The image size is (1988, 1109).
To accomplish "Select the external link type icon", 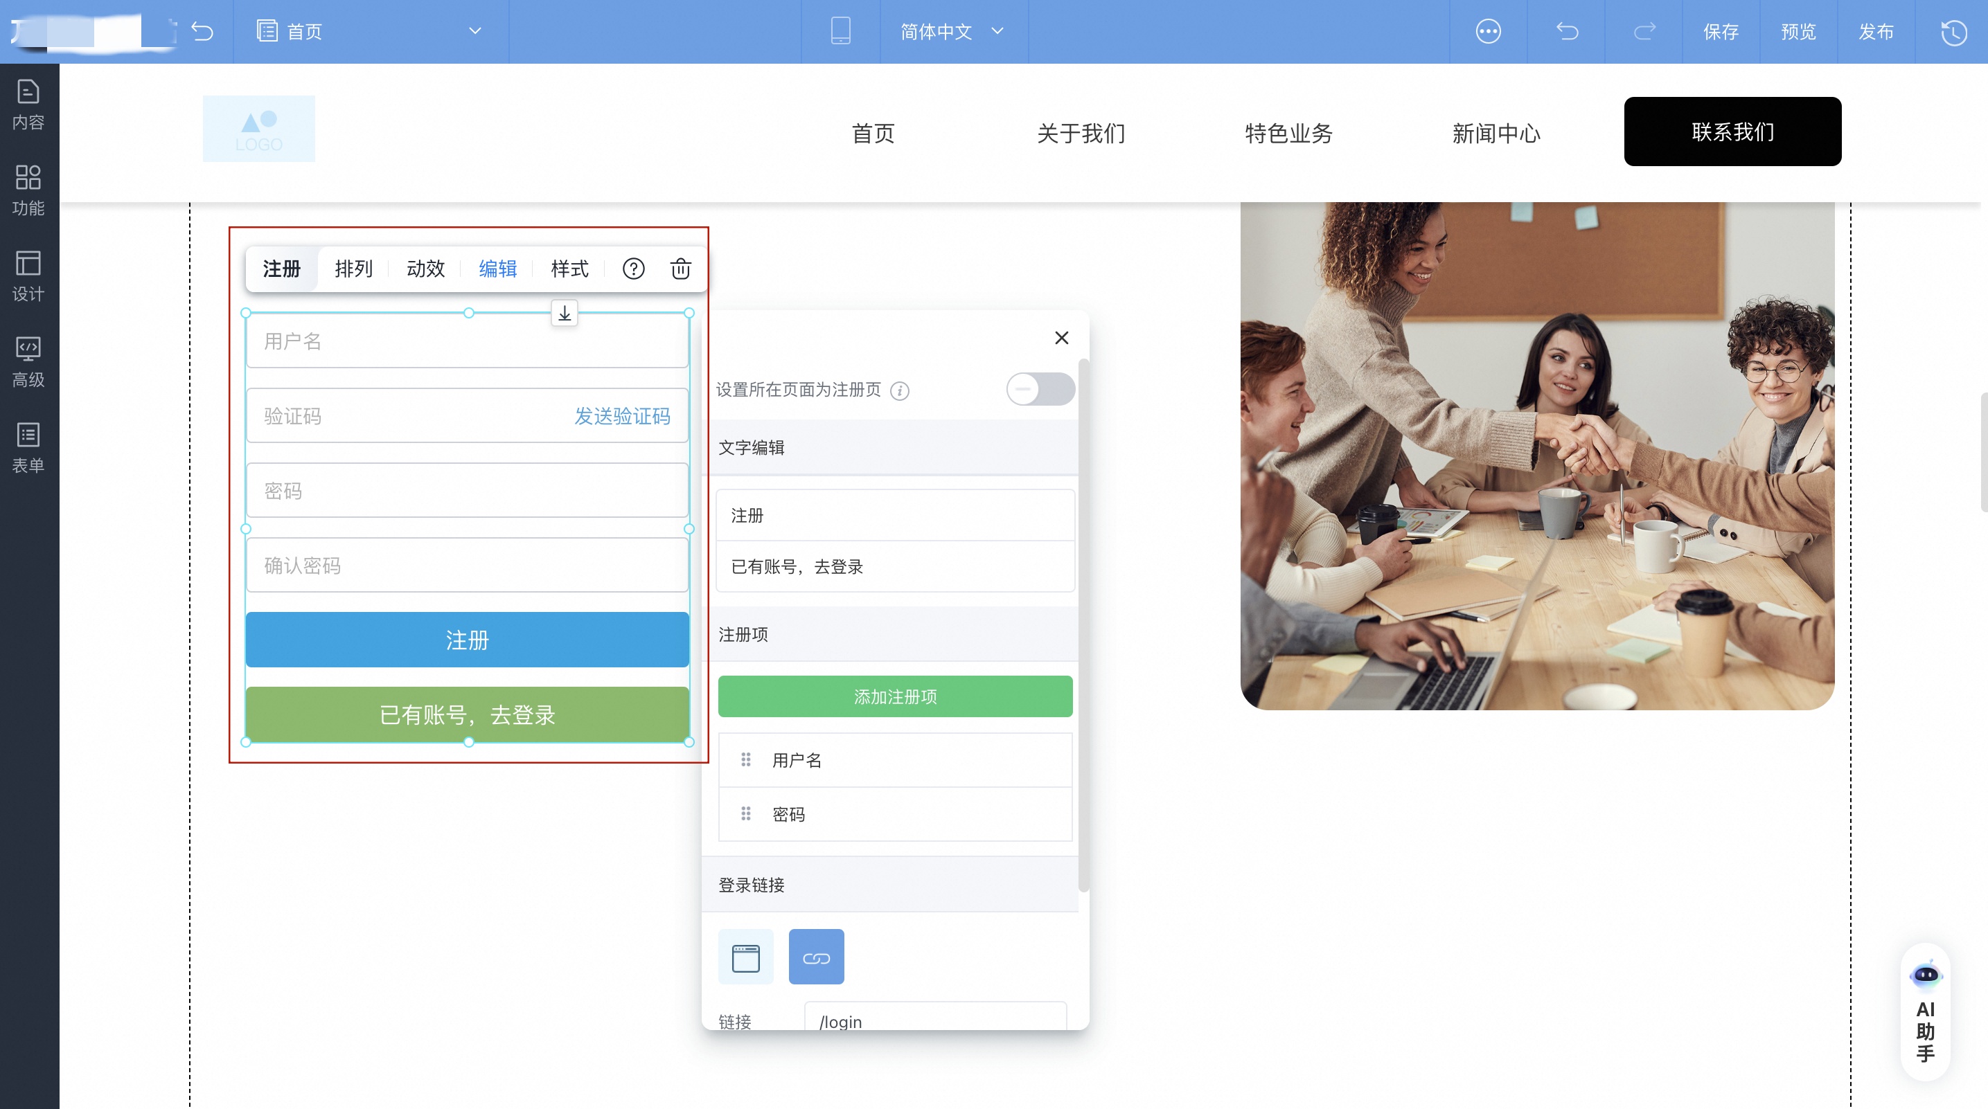I will [x=816, y=957].
